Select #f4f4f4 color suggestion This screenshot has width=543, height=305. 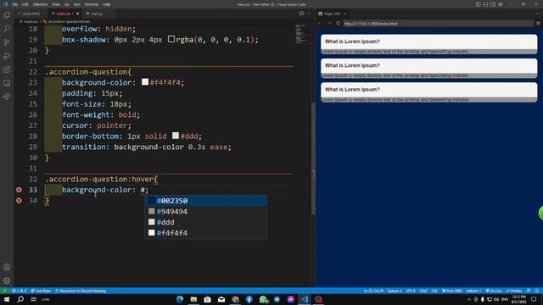point(206,233)
